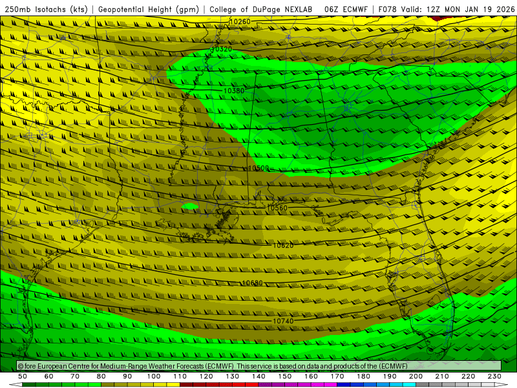
Task: Click the small isolated green patch over Louisiana
Action: [x=190, y=207]
